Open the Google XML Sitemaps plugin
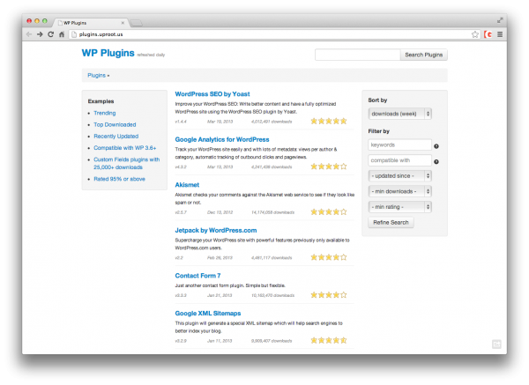 208,313
